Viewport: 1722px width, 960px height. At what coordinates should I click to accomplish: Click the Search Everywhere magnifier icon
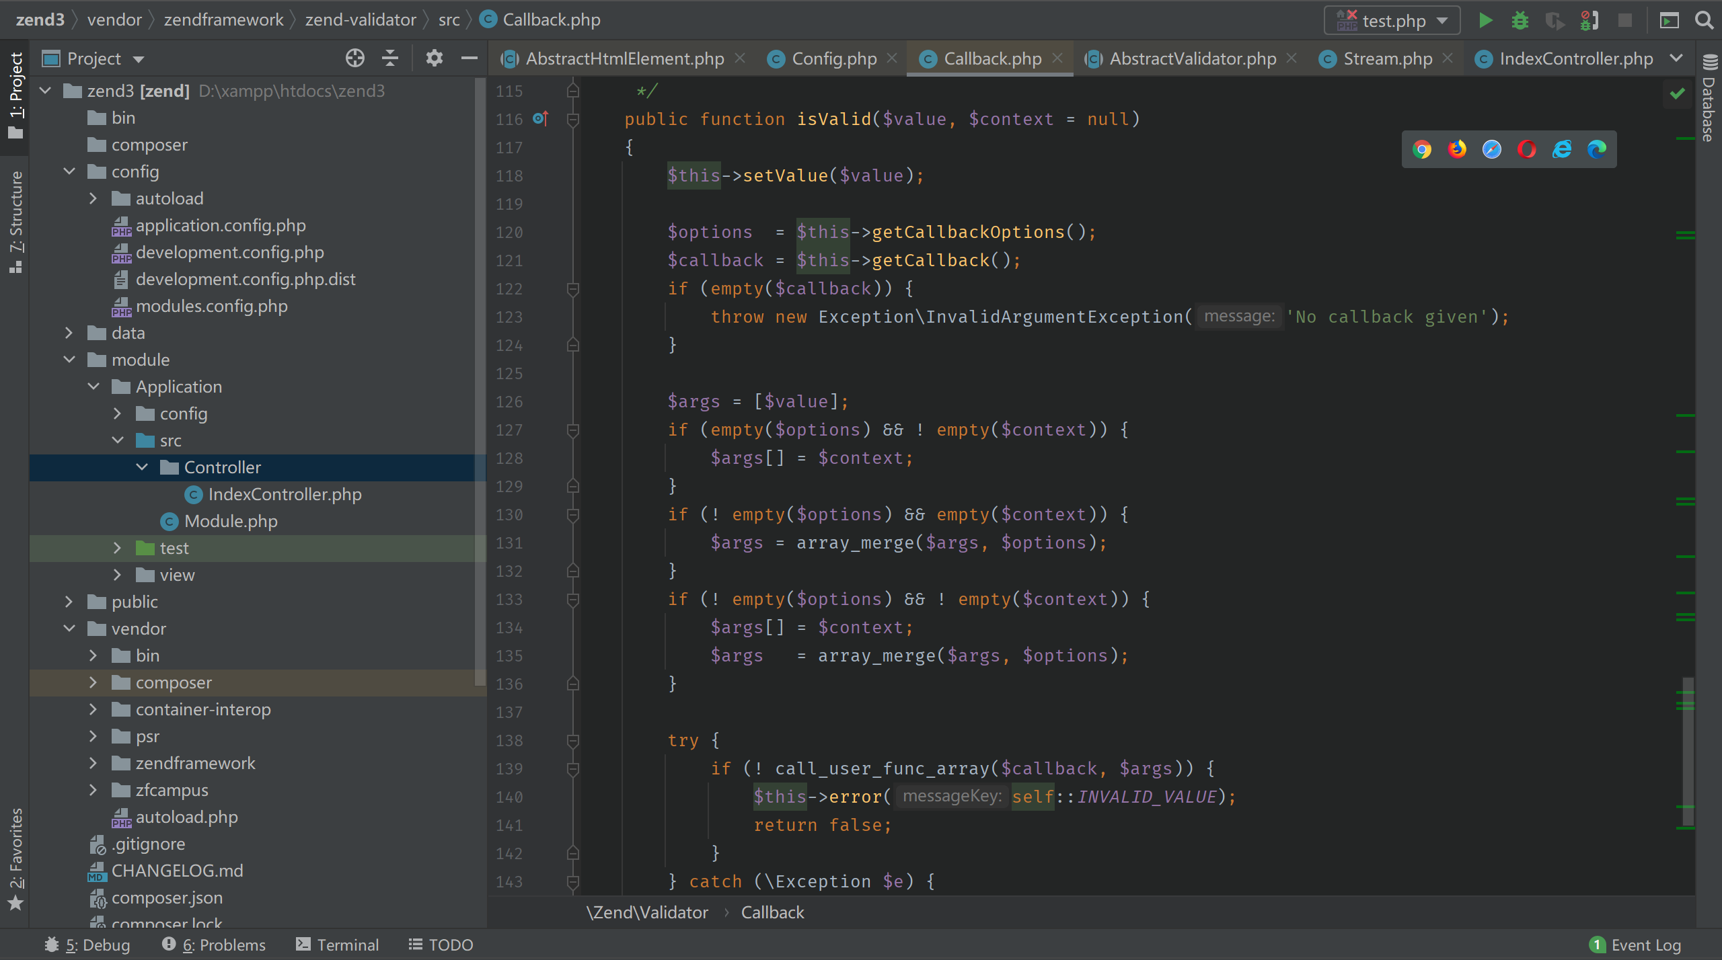click(x=1704, y=20)
